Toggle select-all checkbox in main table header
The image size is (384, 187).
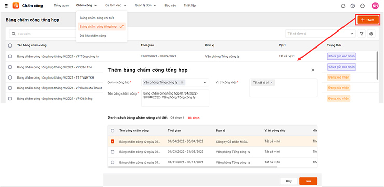tap(10, 45)
